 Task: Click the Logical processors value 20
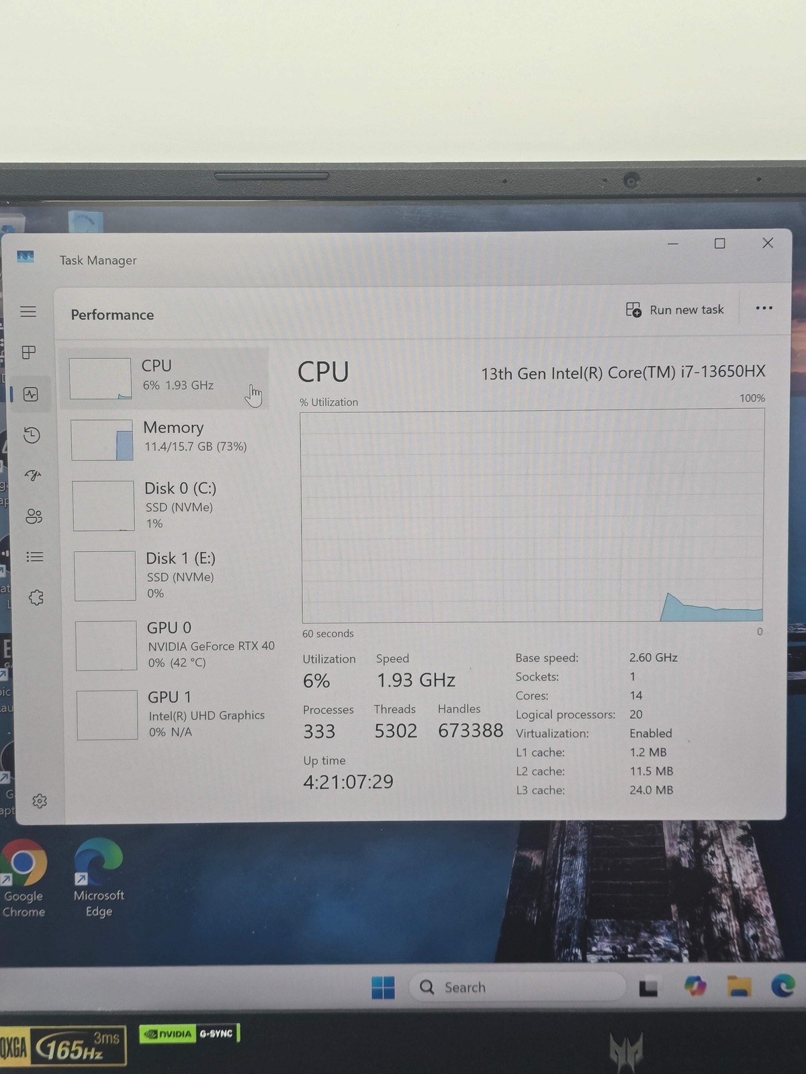[x=636, y=714]
